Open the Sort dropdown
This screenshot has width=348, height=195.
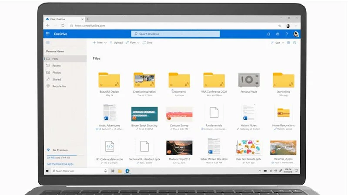coord(278,42)
